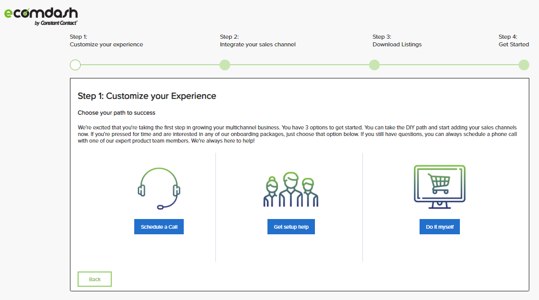The height and width of the screenshot is (300, 539).
Task: Select the Step 3 progress circle
Action: (x=374, y=65)
